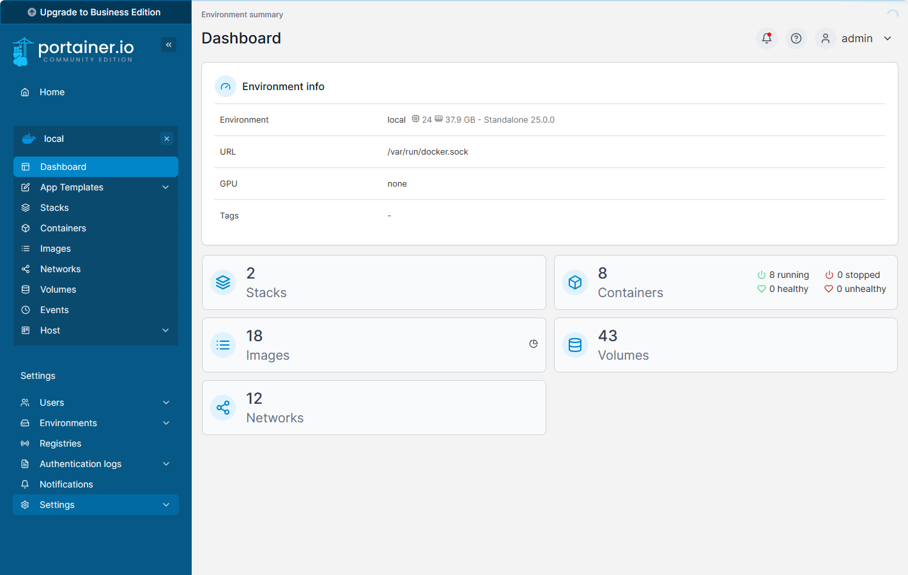The image size is (908, 575).
Task: Click the 'Environment summary' breadcrumb
Action: coord(242,14)
